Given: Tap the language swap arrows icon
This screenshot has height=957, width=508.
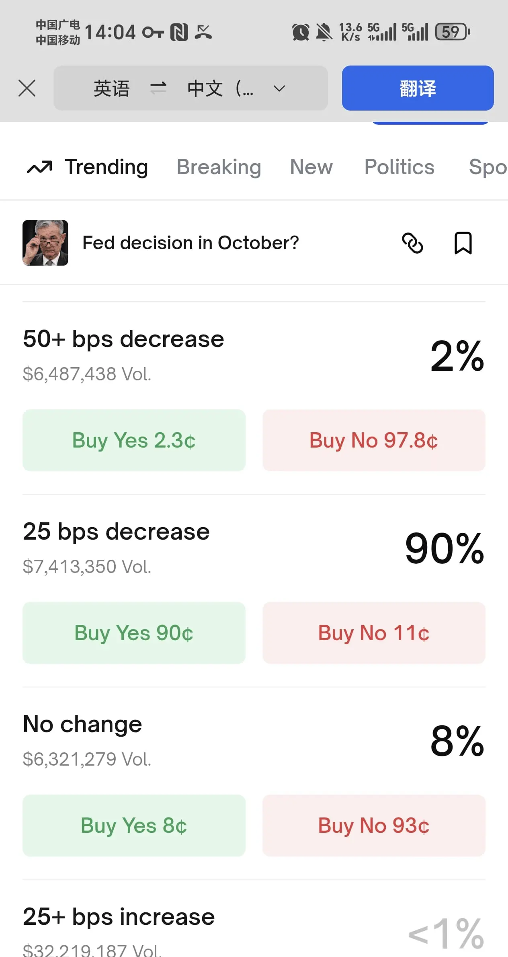Looking at the screenshot, I should [x=158, y=88].
